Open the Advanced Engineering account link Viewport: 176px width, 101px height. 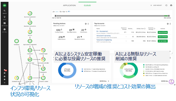click(x=103, y=36)
